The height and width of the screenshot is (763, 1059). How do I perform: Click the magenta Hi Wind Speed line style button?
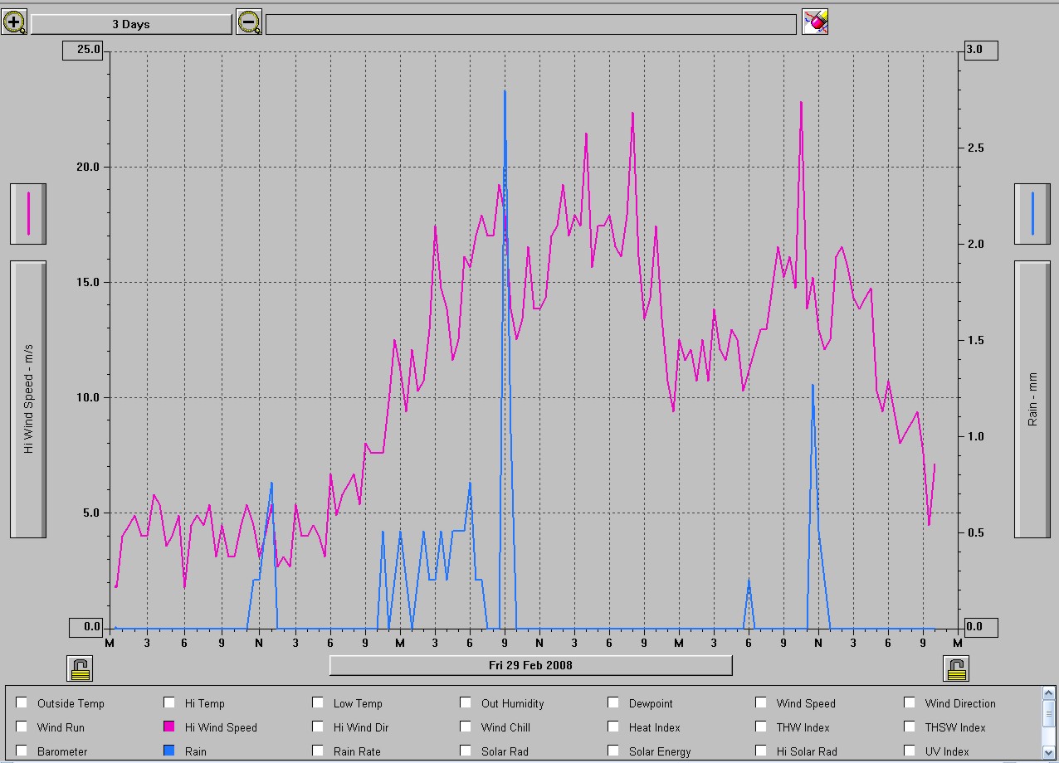(28, 214)
